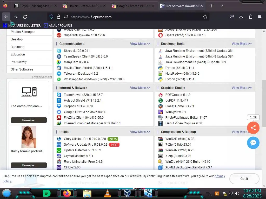This screenshot has height=199, width=266.
Task: Click the TeamViewer icon
Action: pyautogui.click(x=59, y=95)
